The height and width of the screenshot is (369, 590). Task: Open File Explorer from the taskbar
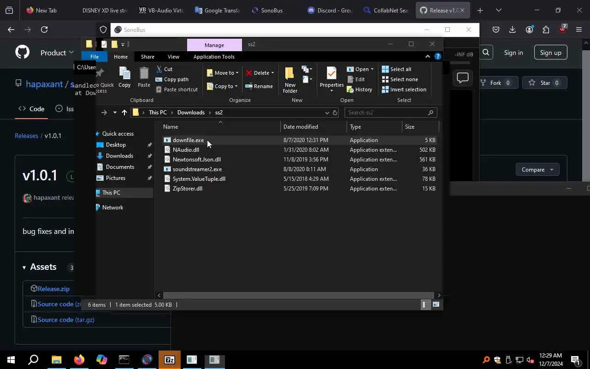pyautogui.click(x=56, y=360)
